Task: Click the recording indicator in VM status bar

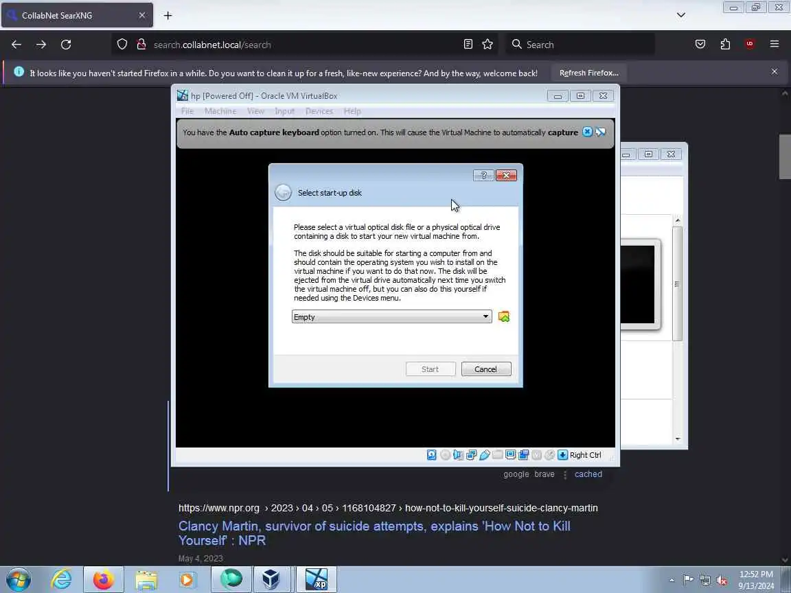Action: [524, 455]
